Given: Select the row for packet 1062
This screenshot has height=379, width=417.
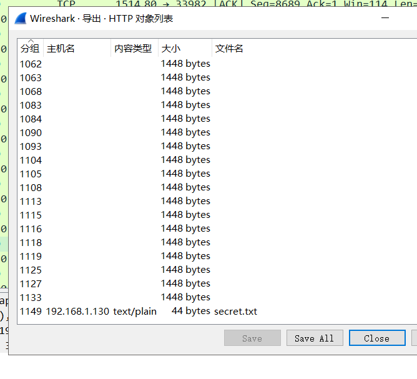Looking at the screenshot, I should pyautogui.click(x=217, y=64).
